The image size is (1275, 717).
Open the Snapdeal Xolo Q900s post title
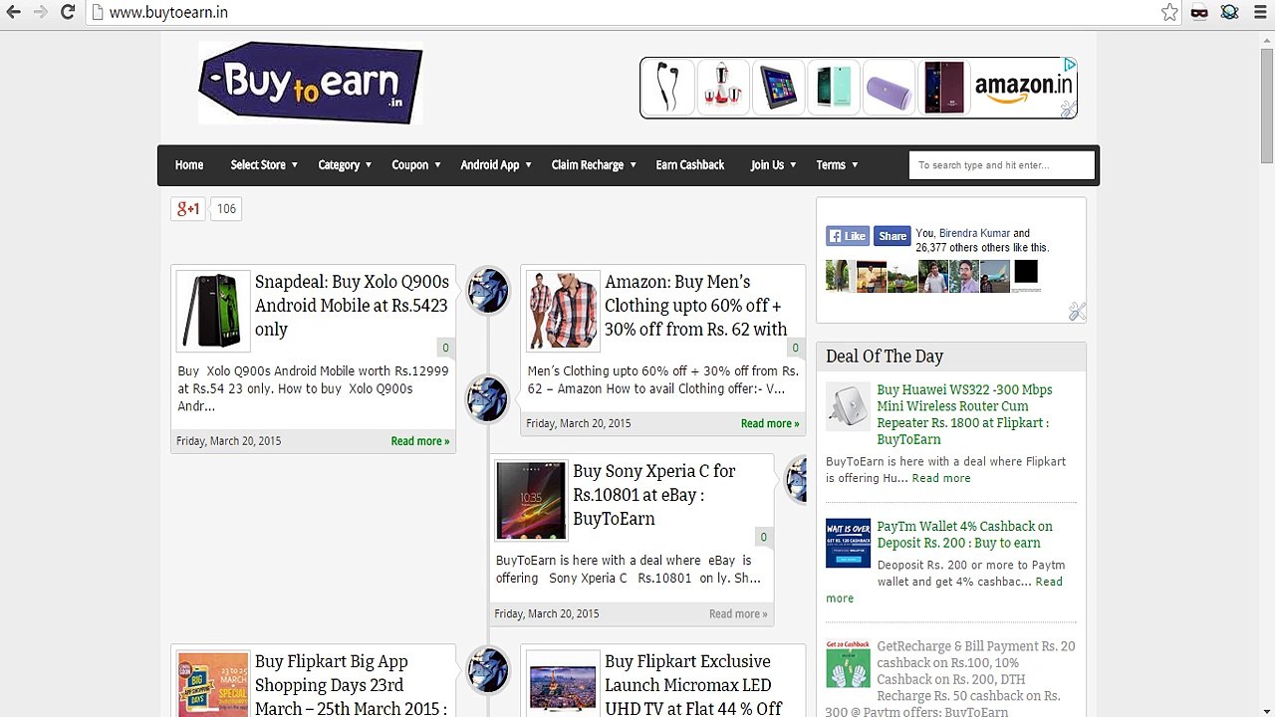352,306
